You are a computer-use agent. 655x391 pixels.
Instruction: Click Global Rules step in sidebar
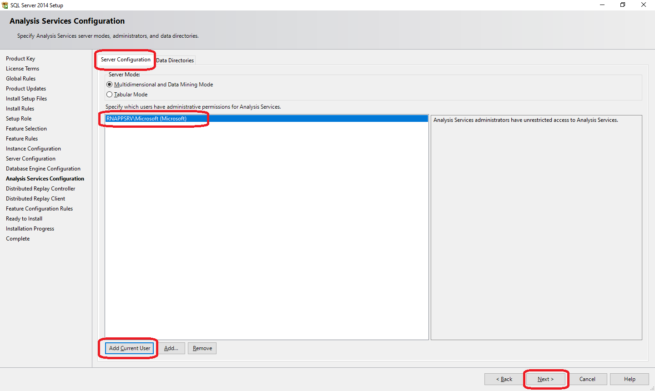(x=20, y=79)
